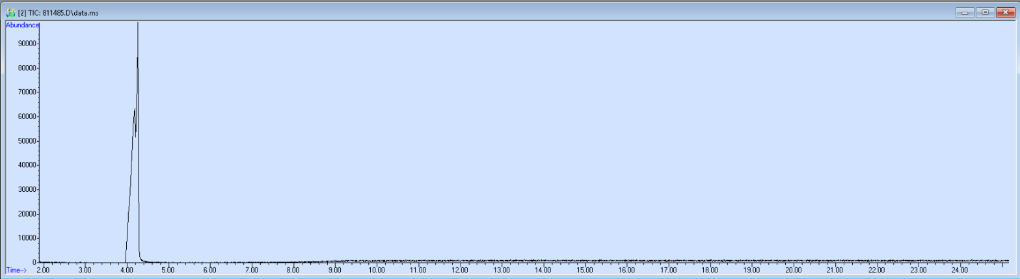Click the 'Time-->' axis label
Viewport: 1020px width, 279px height.
[16, 269]
